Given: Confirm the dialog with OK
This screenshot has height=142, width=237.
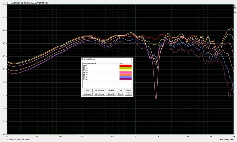Looking at the screenshot, I should click(x=128, y=94).
